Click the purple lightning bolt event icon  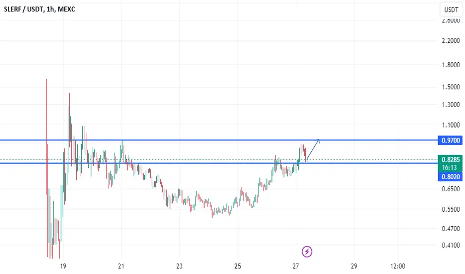point(307,252)
